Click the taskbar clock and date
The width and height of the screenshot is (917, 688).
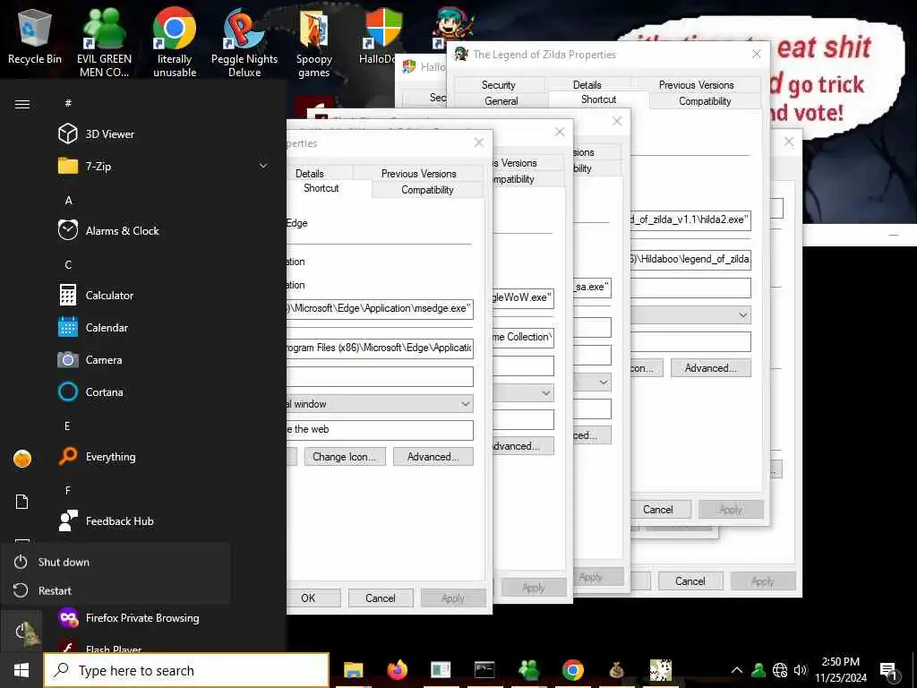841,670
